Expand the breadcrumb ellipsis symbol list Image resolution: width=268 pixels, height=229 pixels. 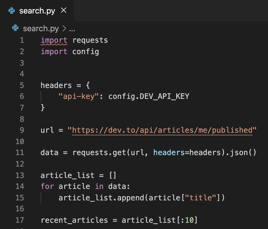(72, 28)
